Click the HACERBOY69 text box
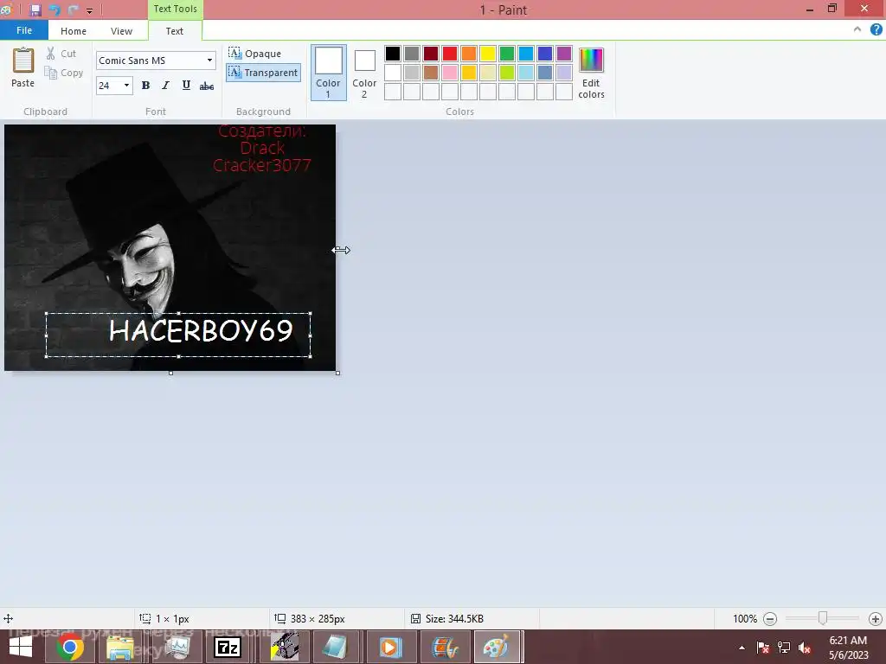 tap(178, 335)
